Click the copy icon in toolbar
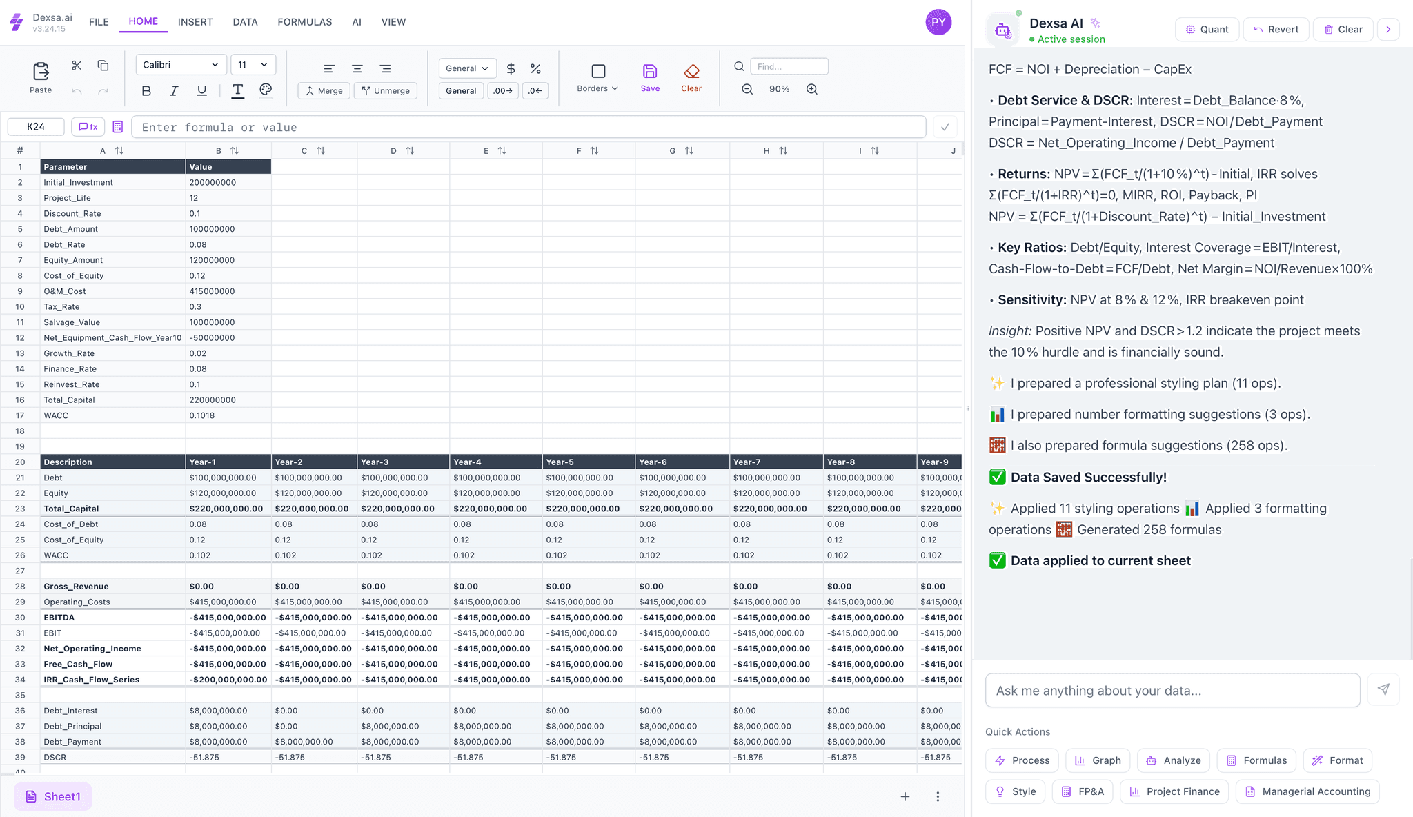 103,66
